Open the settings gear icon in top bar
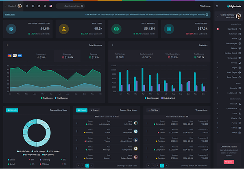The image size is (244, 169). tap(33, 6)
